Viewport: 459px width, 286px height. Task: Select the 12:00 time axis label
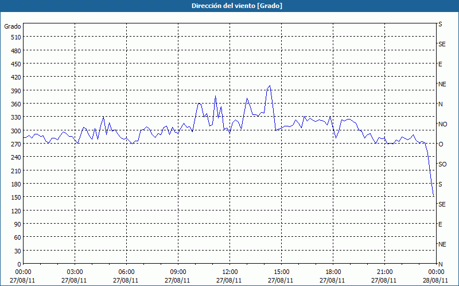(x=230, y=272)
